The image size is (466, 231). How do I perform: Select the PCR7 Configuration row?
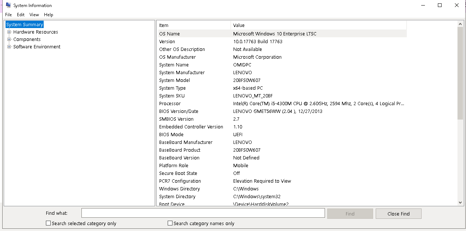coord(282,181)
